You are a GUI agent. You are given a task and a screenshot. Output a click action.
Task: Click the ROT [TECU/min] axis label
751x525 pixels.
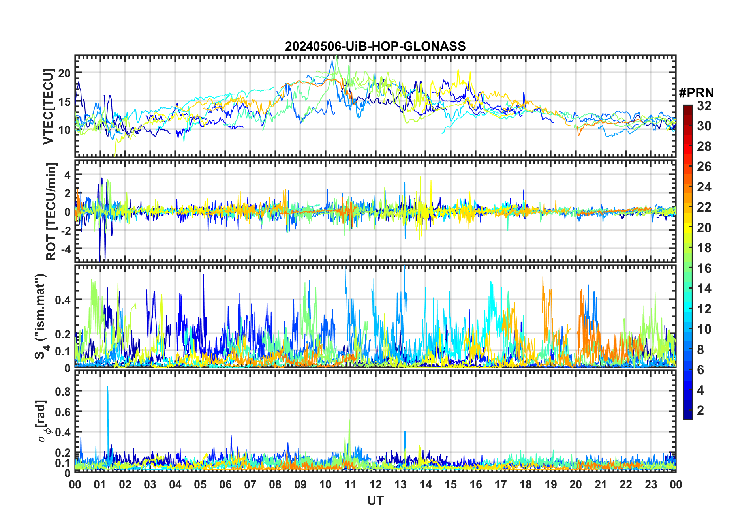click(51, 211)
